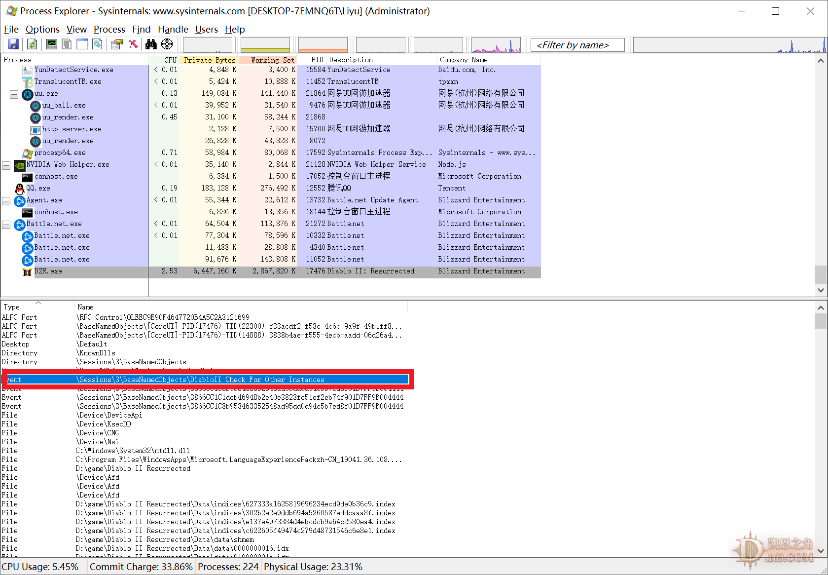This screenshot has height=575, width=828.
Task: Click the http_server.exe icon
Action: [36, 130]
